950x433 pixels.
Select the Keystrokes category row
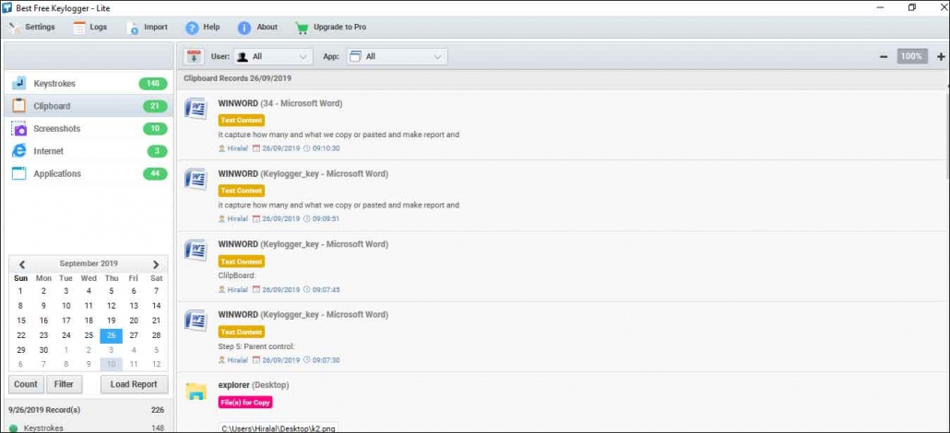pos(89,84)
